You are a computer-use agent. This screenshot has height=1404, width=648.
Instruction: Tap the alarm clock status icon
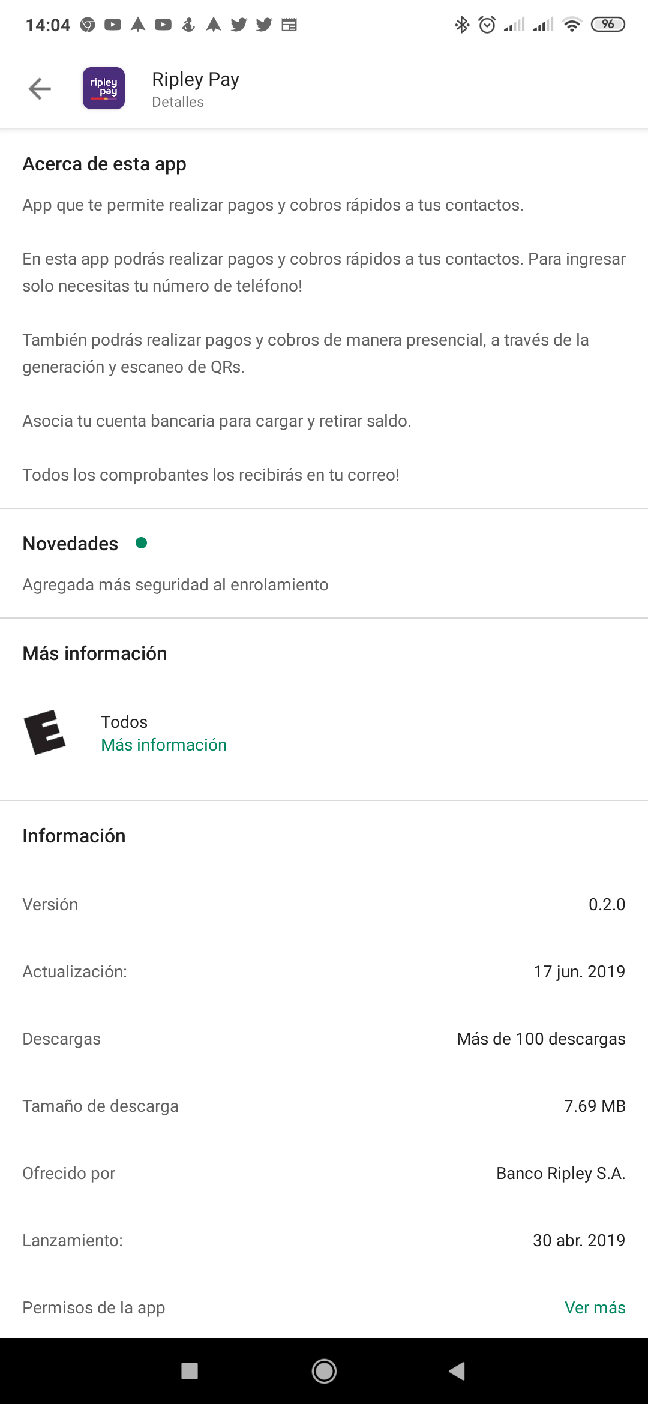[487, 25]
